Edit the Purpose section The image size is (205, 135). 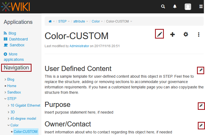click(x=201, y=106)
